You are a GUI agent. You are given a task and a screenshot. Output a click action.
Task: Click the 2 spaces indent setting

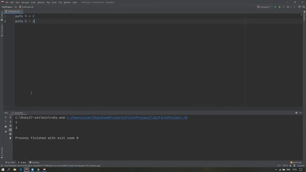tap(301, 166)
